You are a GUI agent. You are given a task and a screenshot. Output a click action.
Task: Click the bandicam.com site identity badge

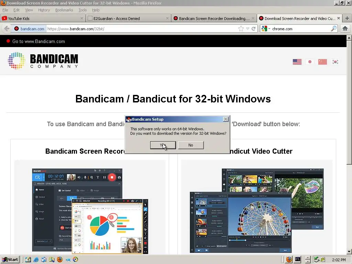(29, 29)
